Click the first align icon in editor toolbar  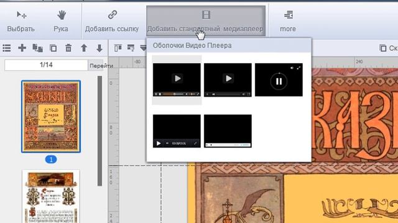(x=118, y=48)
